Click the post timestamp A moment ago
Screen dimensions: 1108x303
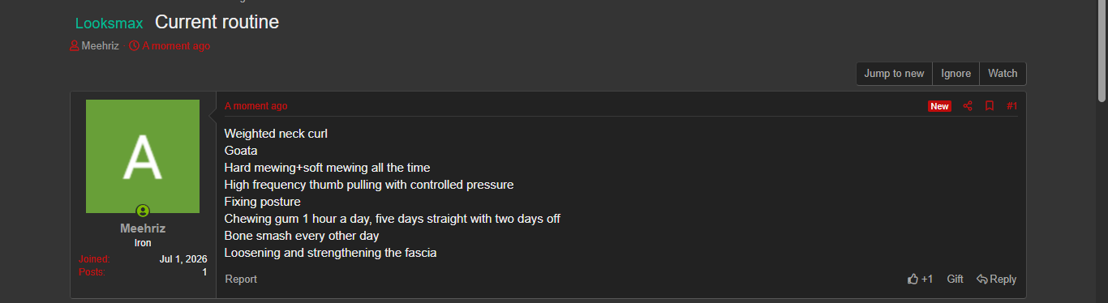[256, 106]
